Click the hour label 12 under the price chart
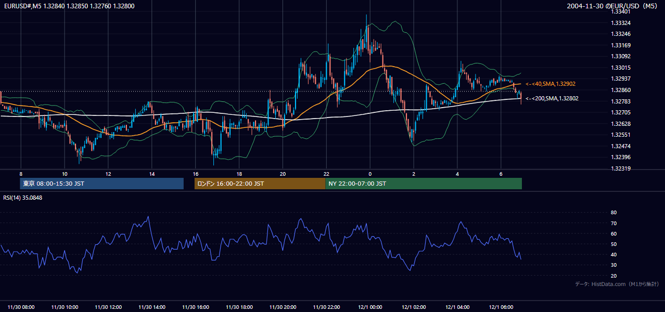The width and height of the screenshot is (665, 312). coord(108,174)
